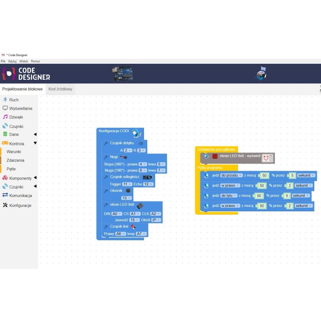The image size is (321, 321).
Task: Open the Komunikacja arrows category
Action: 21,196
